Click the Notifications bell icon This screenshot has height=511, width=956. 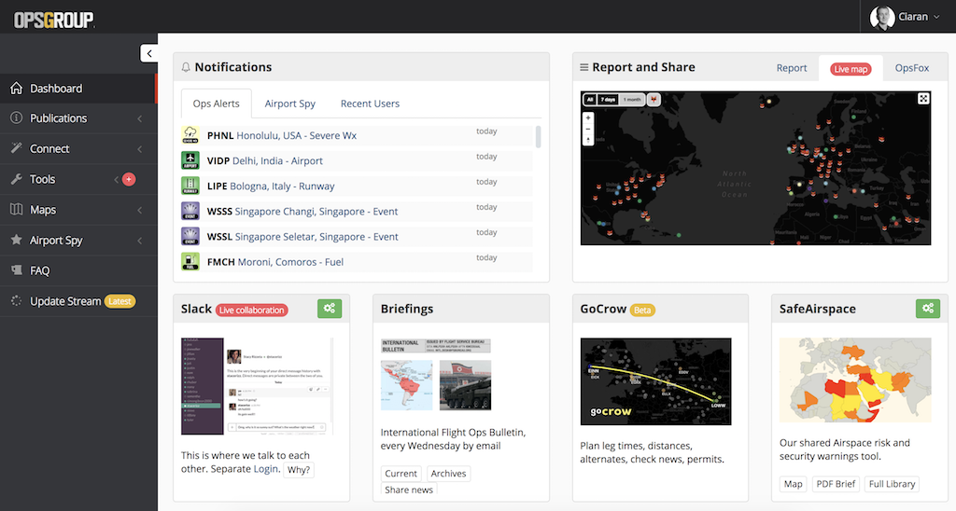point(186,67)
